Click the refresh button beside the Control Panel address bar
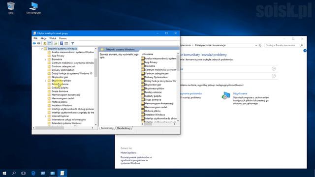The width and height of the screenshot is (315, 177). click(x=260, y=45)
